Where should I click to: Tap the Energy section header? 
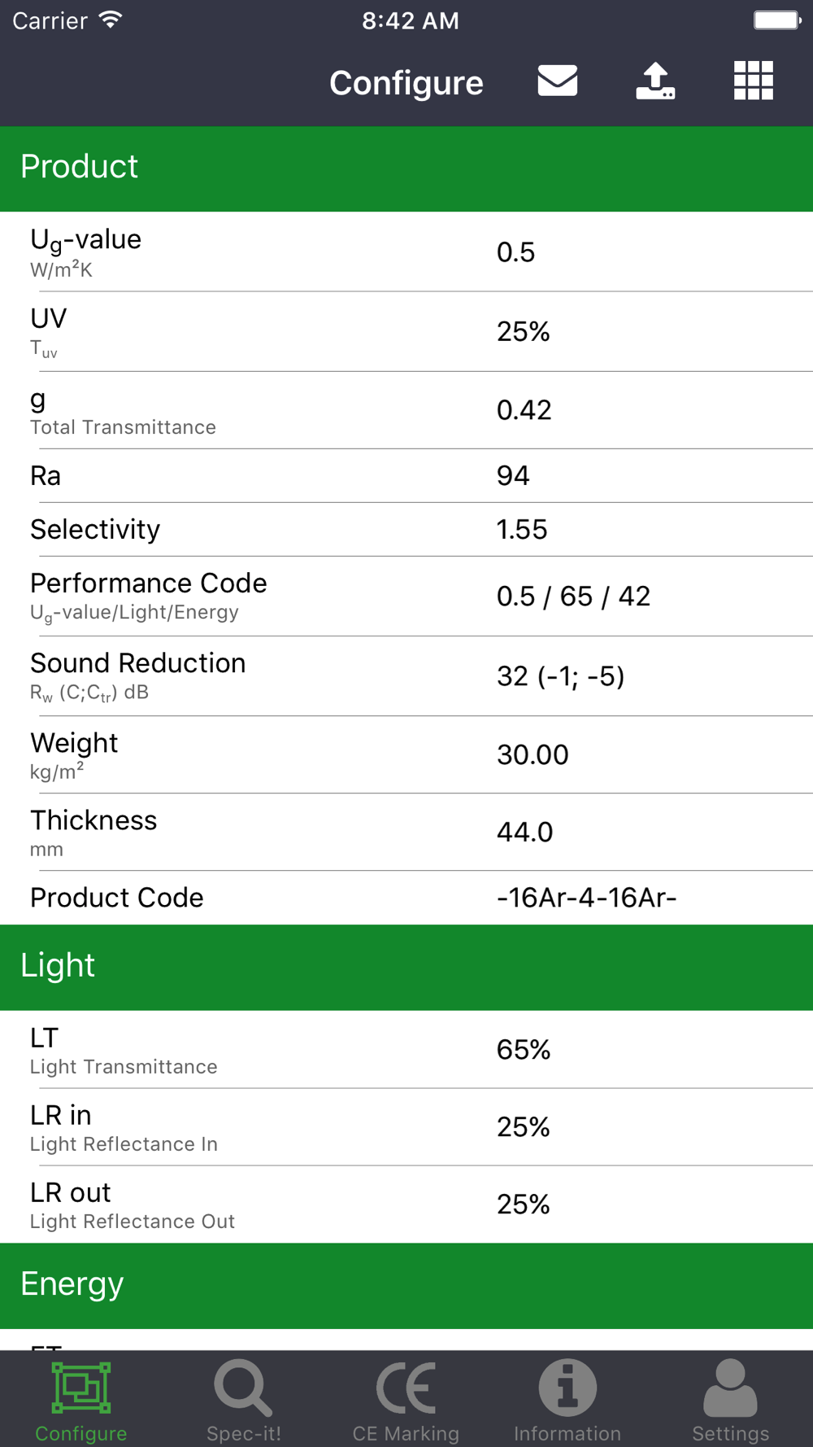point(406,1285)
